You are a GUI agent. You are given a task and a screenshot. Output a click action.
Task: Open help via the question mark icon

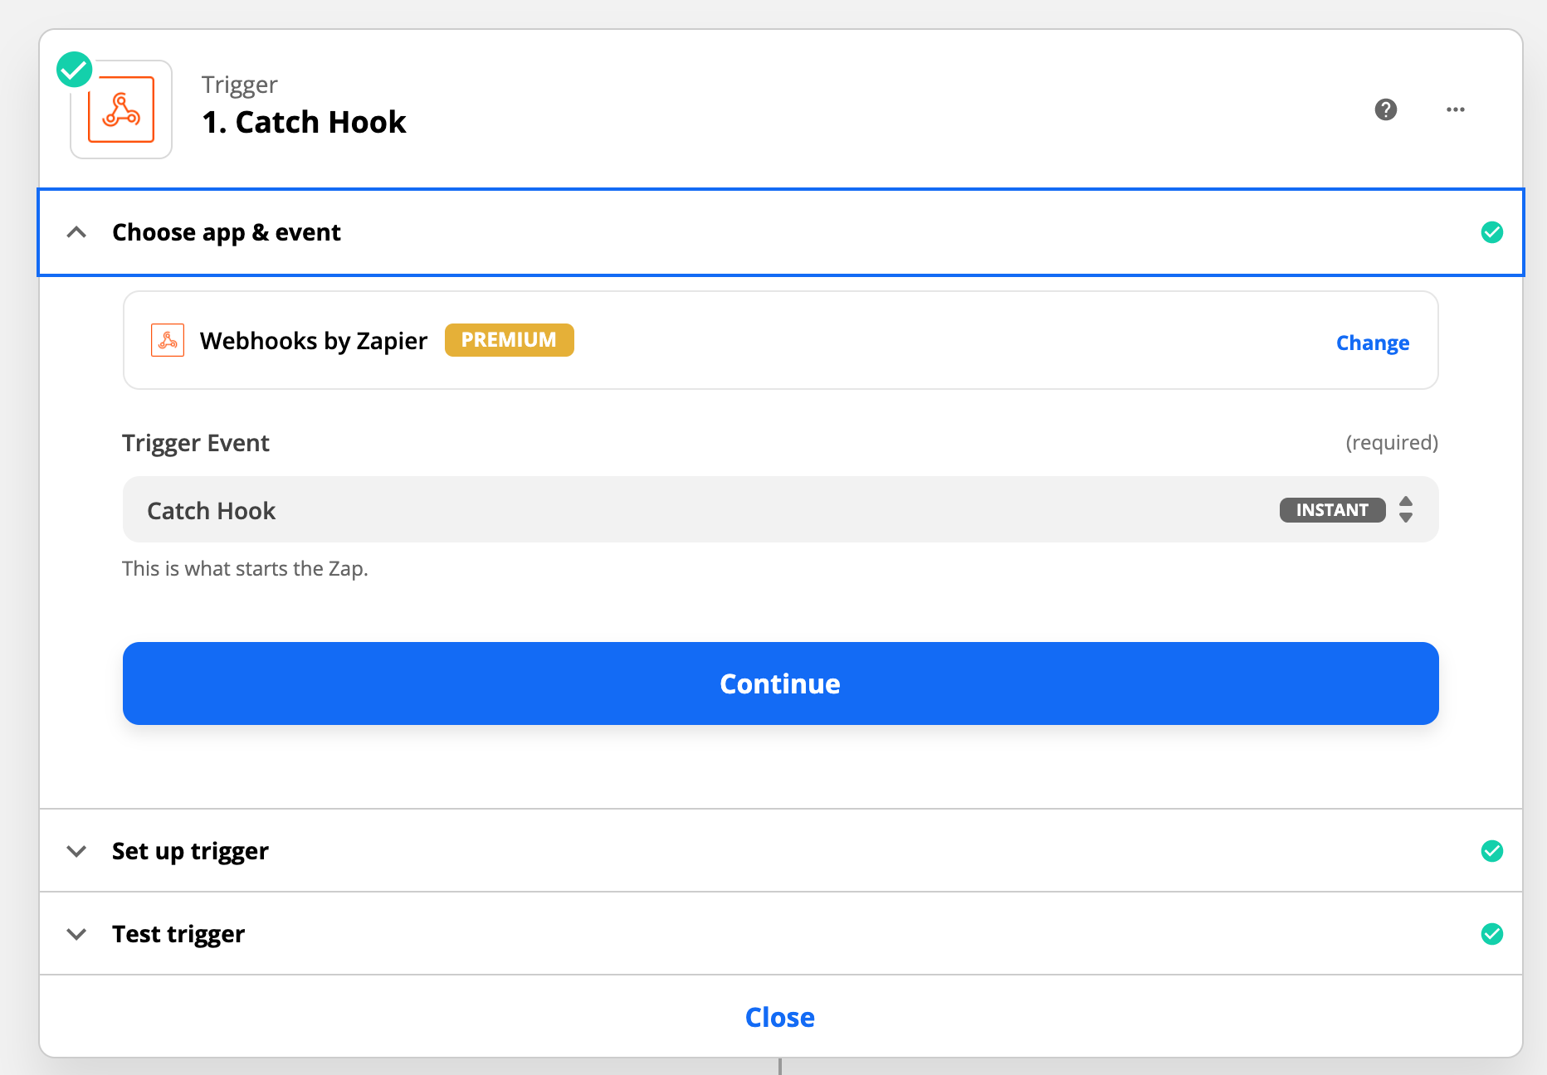click(x=1385, y=109)
